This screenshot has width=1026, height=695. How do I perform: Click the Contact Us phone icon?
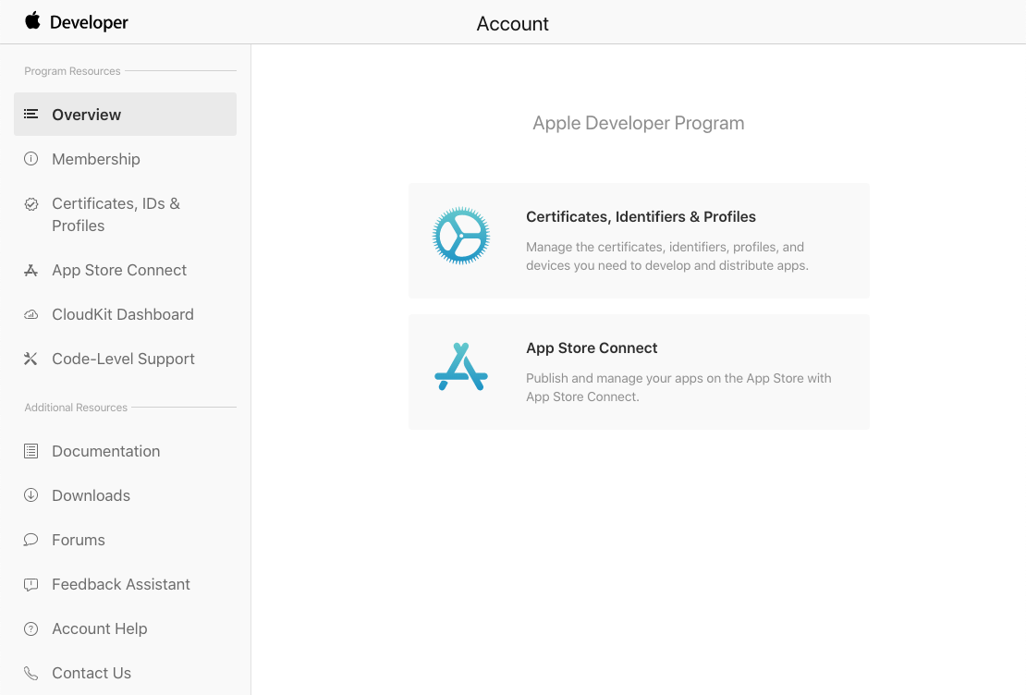click(x=31, y=673)
